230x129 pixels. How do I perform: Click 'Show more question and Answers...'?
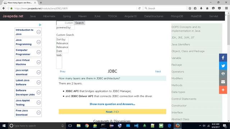click(112, 104)
